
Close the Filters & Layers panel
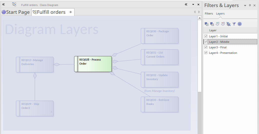pyautogui.click(x=255, y=5)
